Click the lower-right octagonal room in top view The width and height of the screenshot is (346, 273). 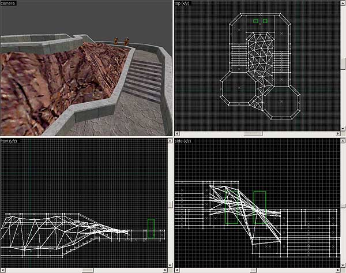point(281,101)
